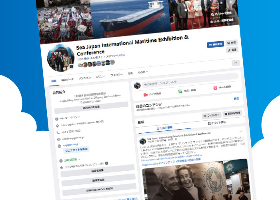The height and width of the screenshot is (200, 280).
Task: Click the 自己紹介を編集 edit bio button
Action: (91, 108)
